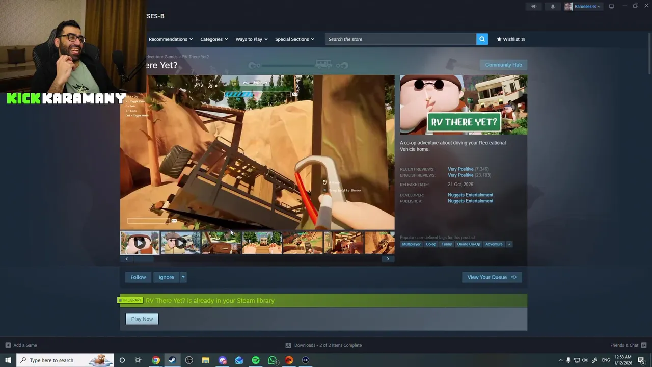Open the recent reviews Very Positive link
This screenshot has height=367, width=652.
click(460, 169)
